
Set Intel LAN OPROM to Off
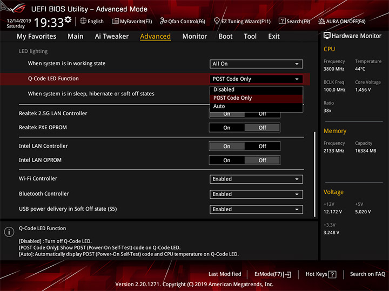pos(262,161)
